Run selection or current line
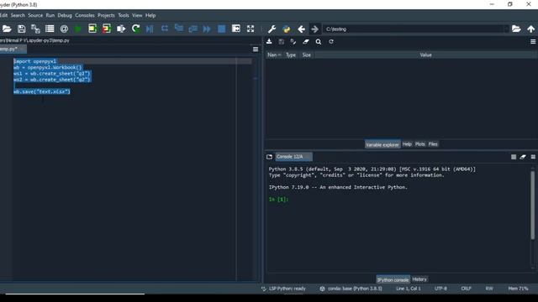Image resolution: width=538 pixels, height=302 pixels. pos(121,29)
